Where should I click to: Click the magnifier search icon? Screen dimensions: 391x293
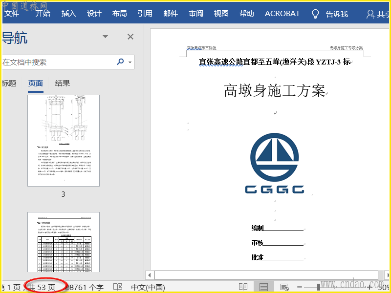click(x=120, y=62)
